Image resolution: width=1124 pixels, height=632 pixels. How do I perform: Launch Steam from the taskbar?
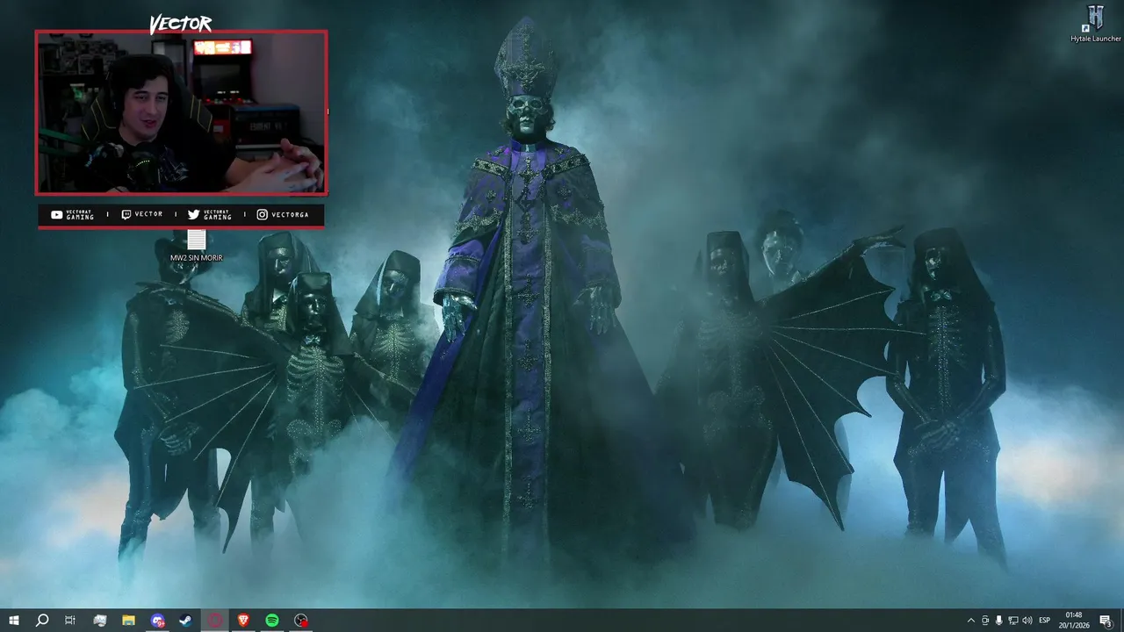[186, 621]
